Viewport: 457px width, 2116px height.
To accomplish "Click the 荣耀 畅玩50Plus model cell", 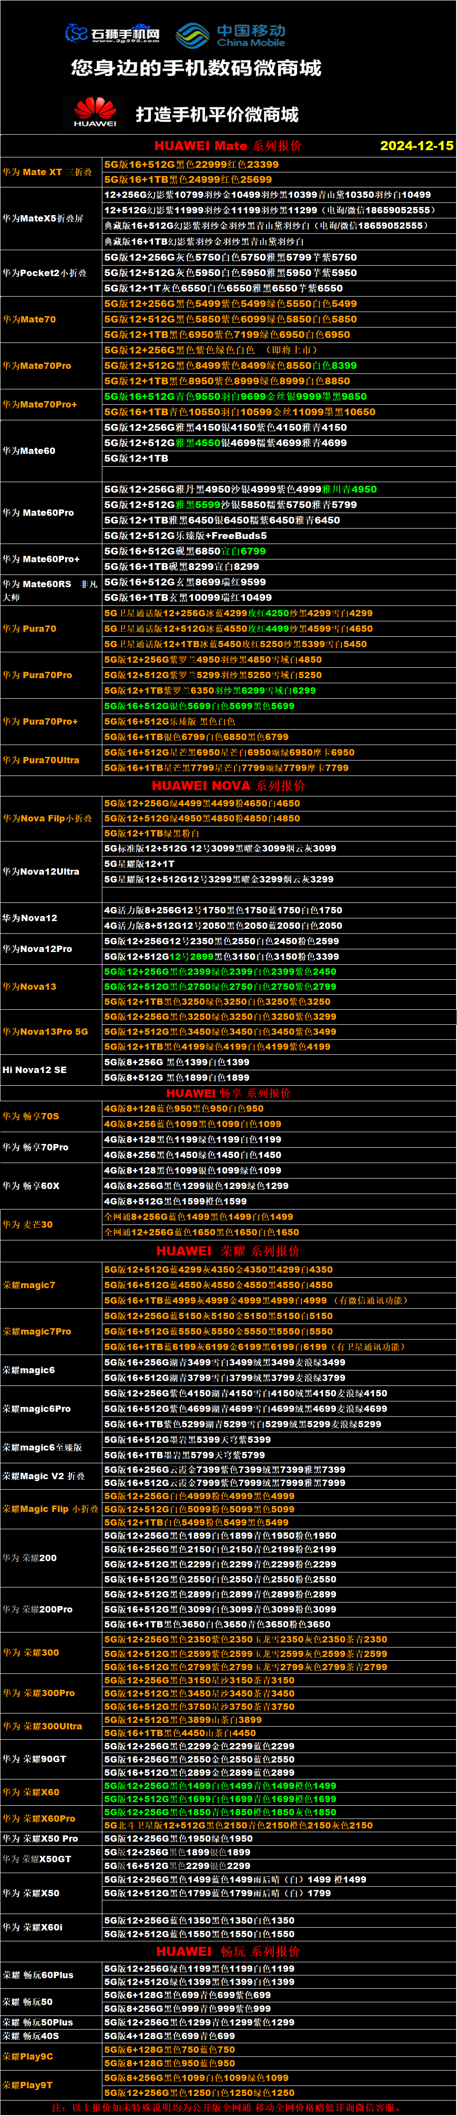I will (x=52, y=2022).
